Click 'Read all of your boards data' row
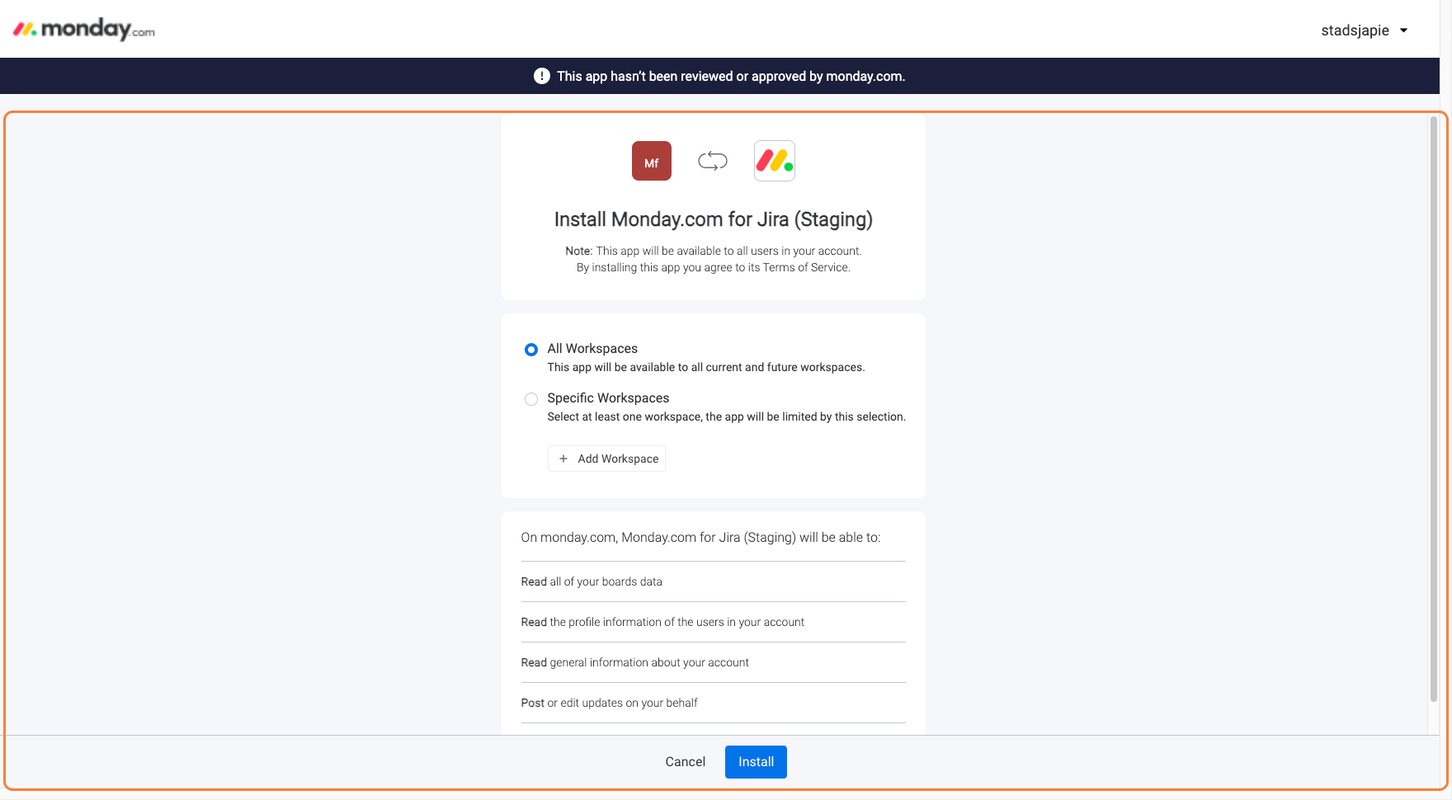 click(x=714, y=581)
